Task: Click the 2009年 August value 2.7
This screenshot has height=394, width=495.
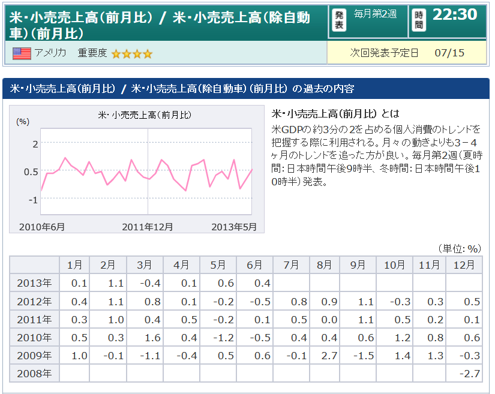Action: click(x=329, y=356)
